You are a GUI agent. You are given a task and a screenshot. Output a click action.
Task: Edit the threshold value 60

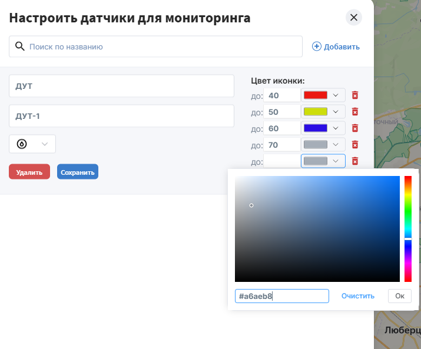point(281,128)
